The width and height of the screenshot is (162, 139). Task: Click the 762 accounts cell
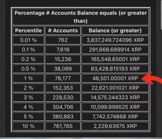pos(63,40)
